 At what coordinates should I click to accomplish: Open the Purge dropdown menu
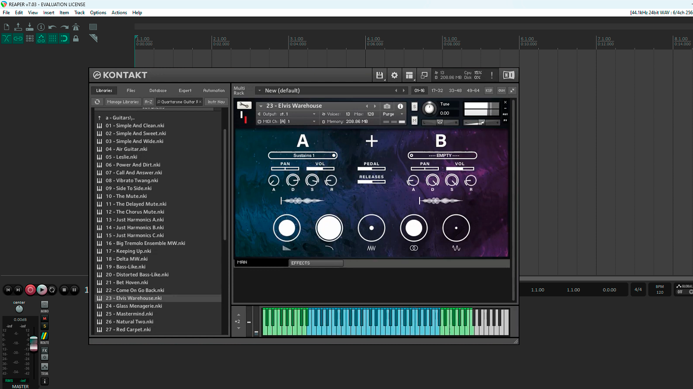coord(393,114)
